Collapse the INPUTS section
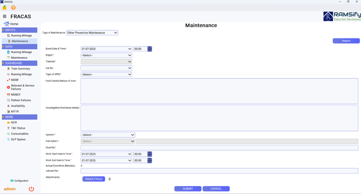 pos(20,30)
